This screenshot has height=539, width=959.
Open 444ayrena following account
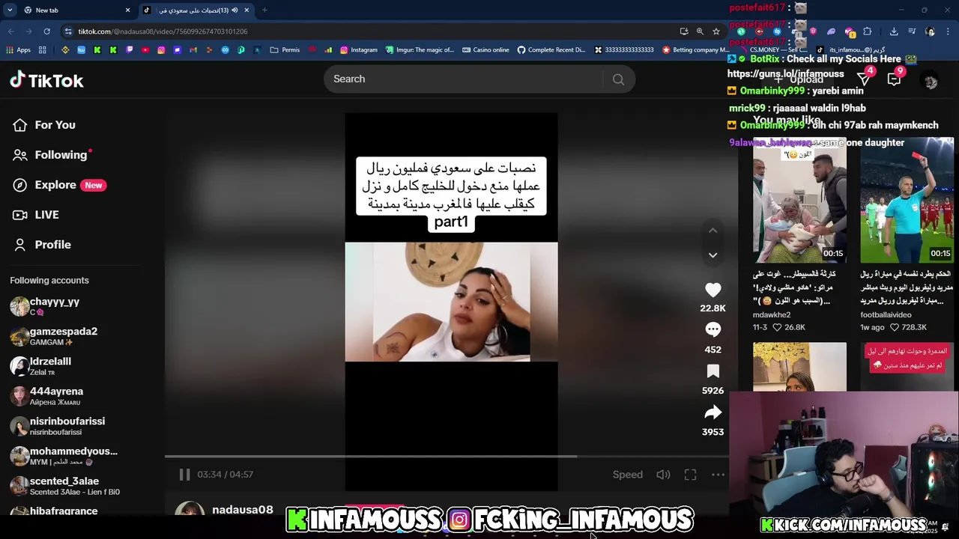pyautogui.click(x=46, y=396)
